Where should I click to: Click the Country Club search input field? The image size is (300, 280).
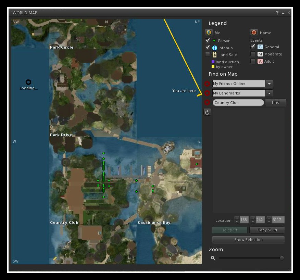point(238,103)
